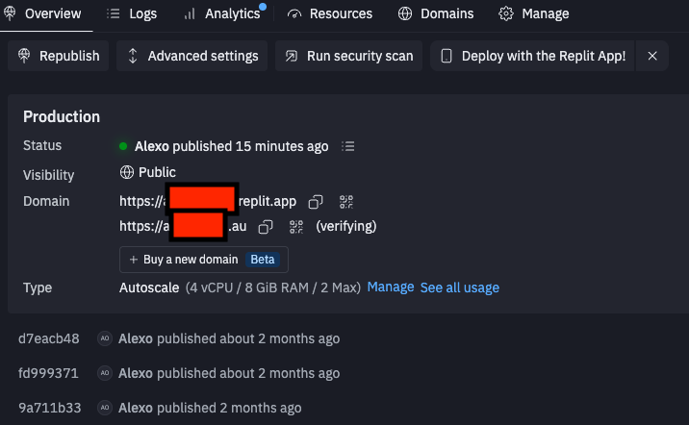The image size is (689, 425).
Task: Copy the replit.app domain URL
Action: [x=316, y=202]
